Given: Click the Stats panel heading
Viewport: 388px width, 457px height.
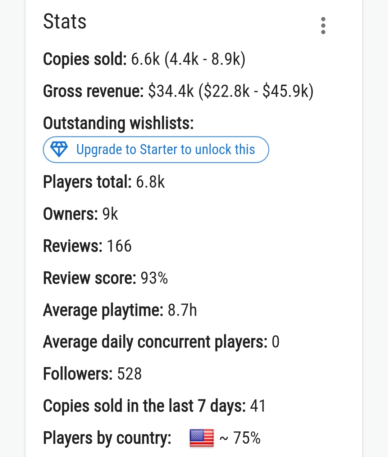Looking at the screenshot, I should [65, 22].
